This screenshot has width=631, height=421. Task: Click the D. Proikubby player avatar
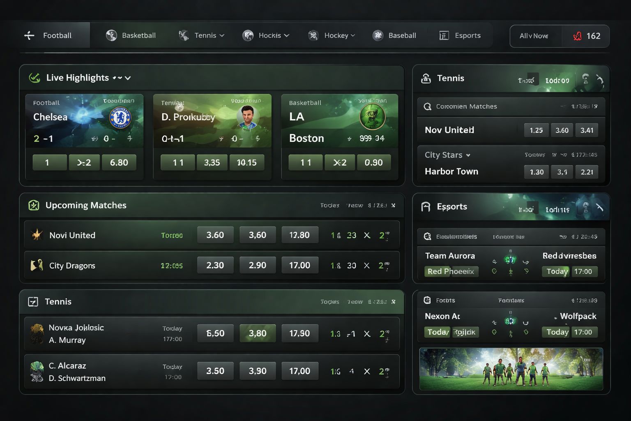(248, 117)
